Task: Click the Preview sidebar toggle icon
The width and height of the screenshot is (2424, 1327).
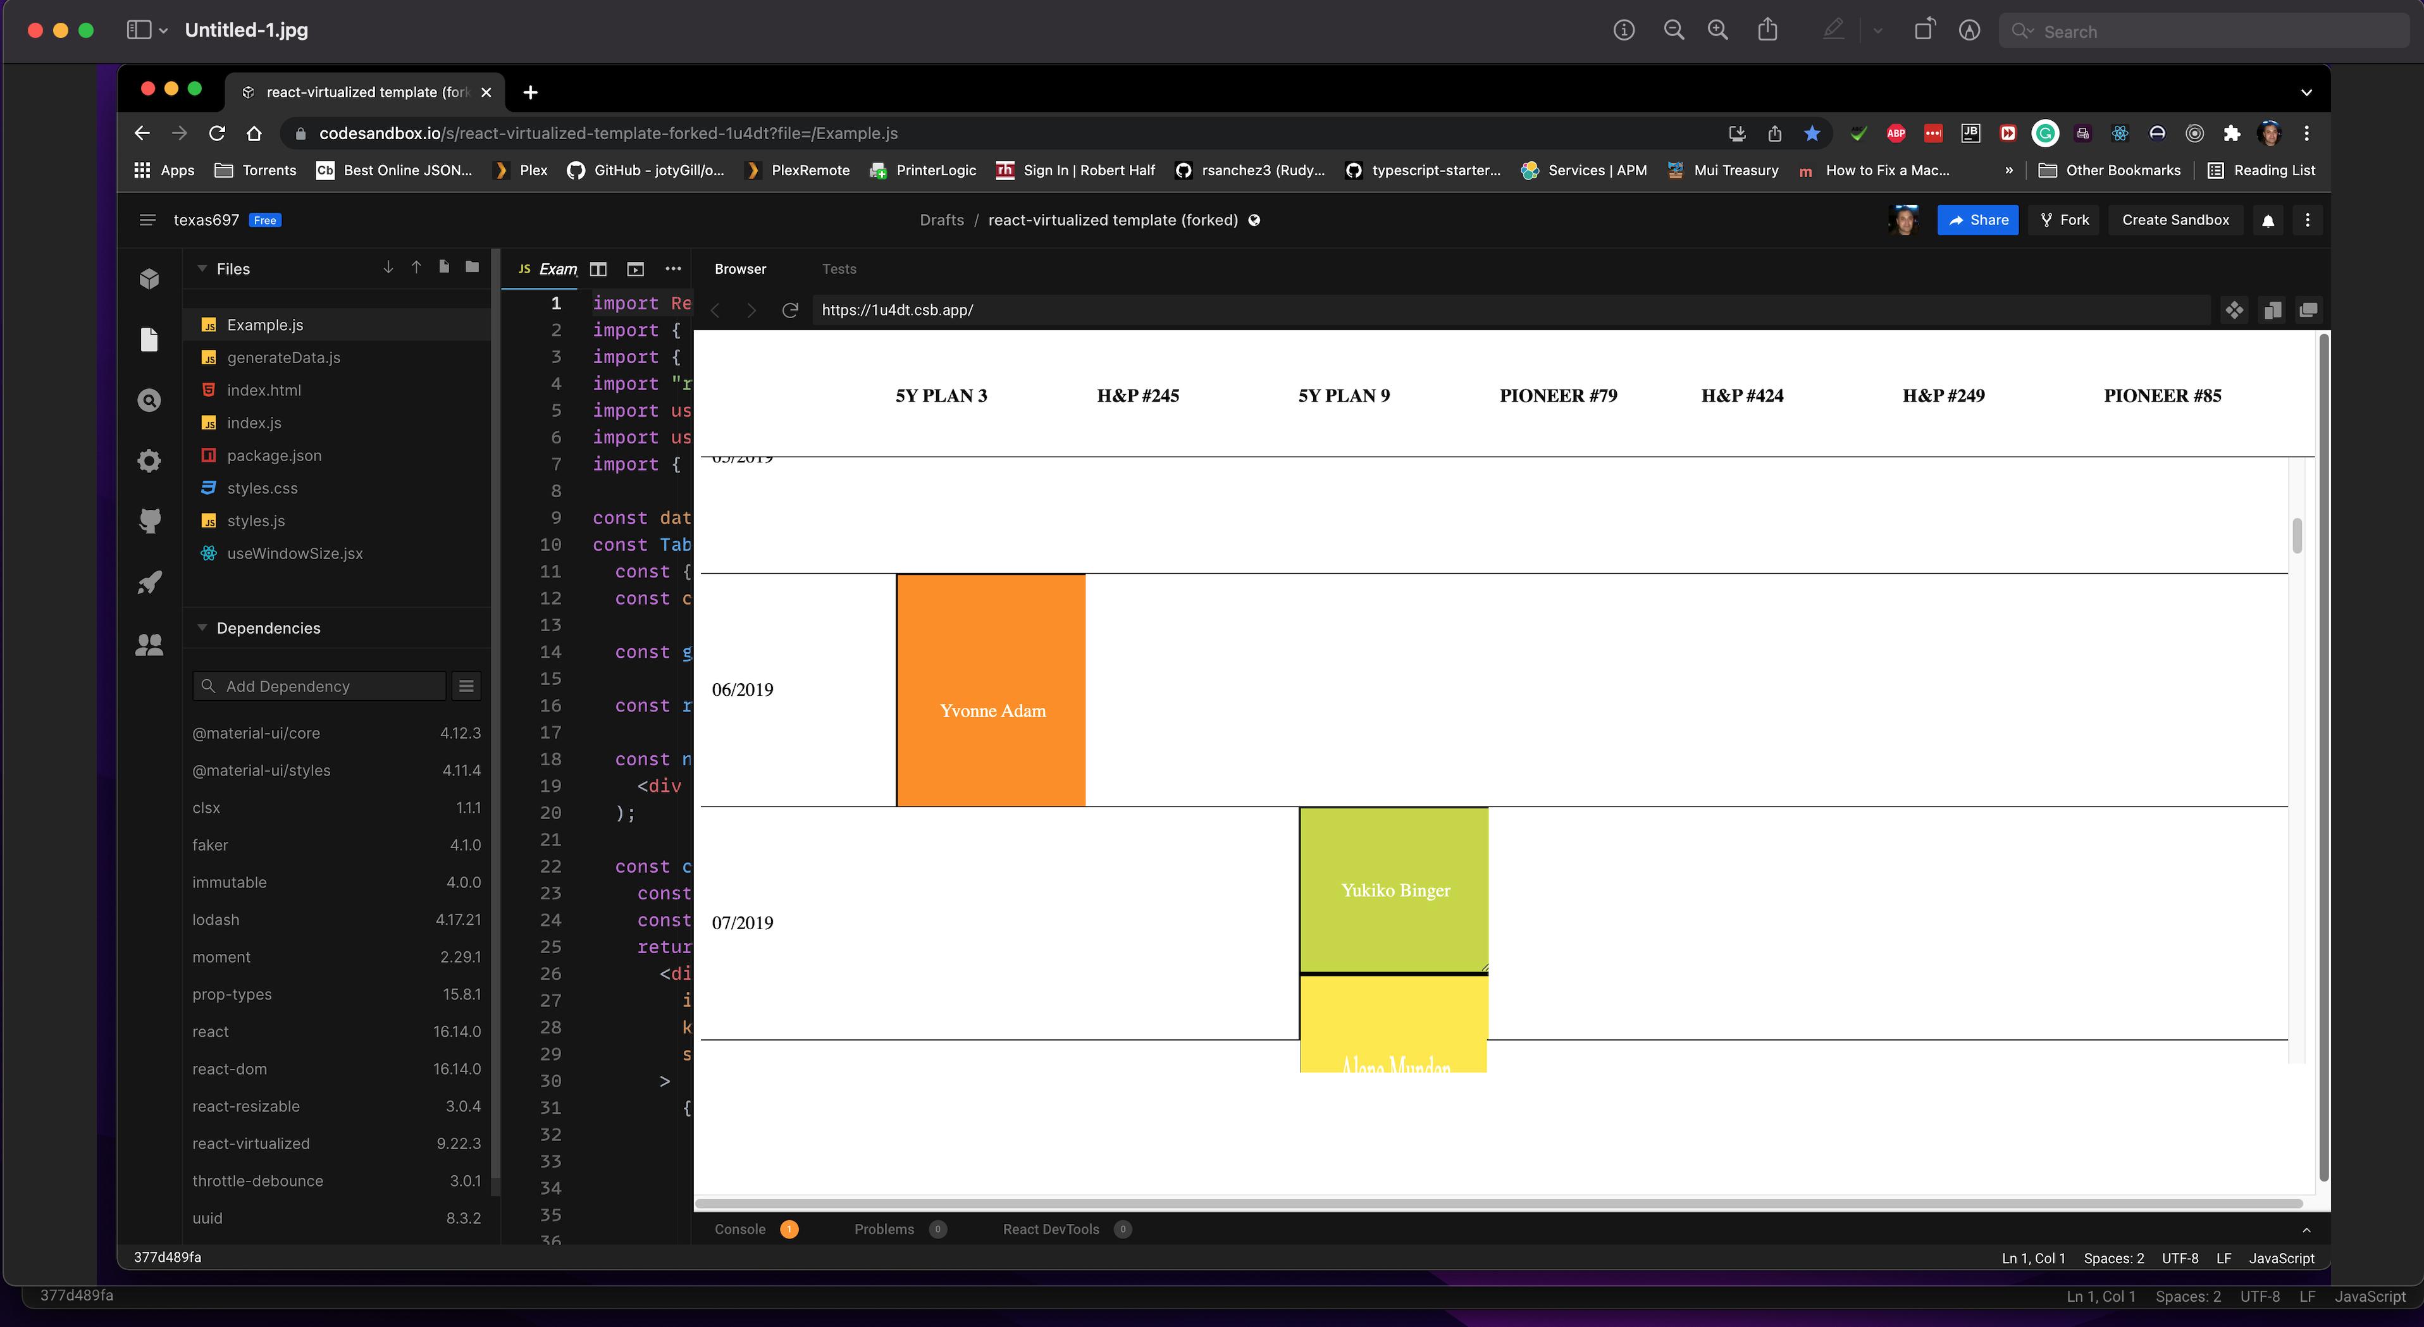Action: (x=139, y=30)
